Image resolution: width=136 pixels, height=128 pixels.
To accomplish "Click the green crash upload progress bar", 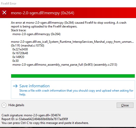I will [73, 76].
